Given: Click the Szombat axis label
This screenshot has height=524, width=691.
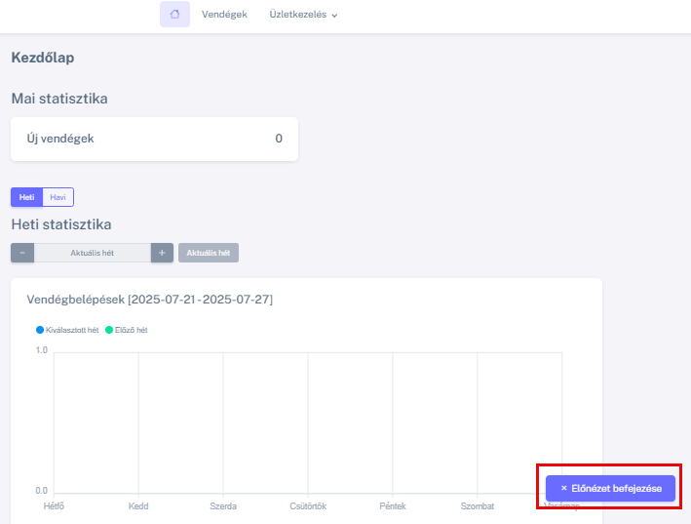Looking at the screenshot, I should (478, 505).
